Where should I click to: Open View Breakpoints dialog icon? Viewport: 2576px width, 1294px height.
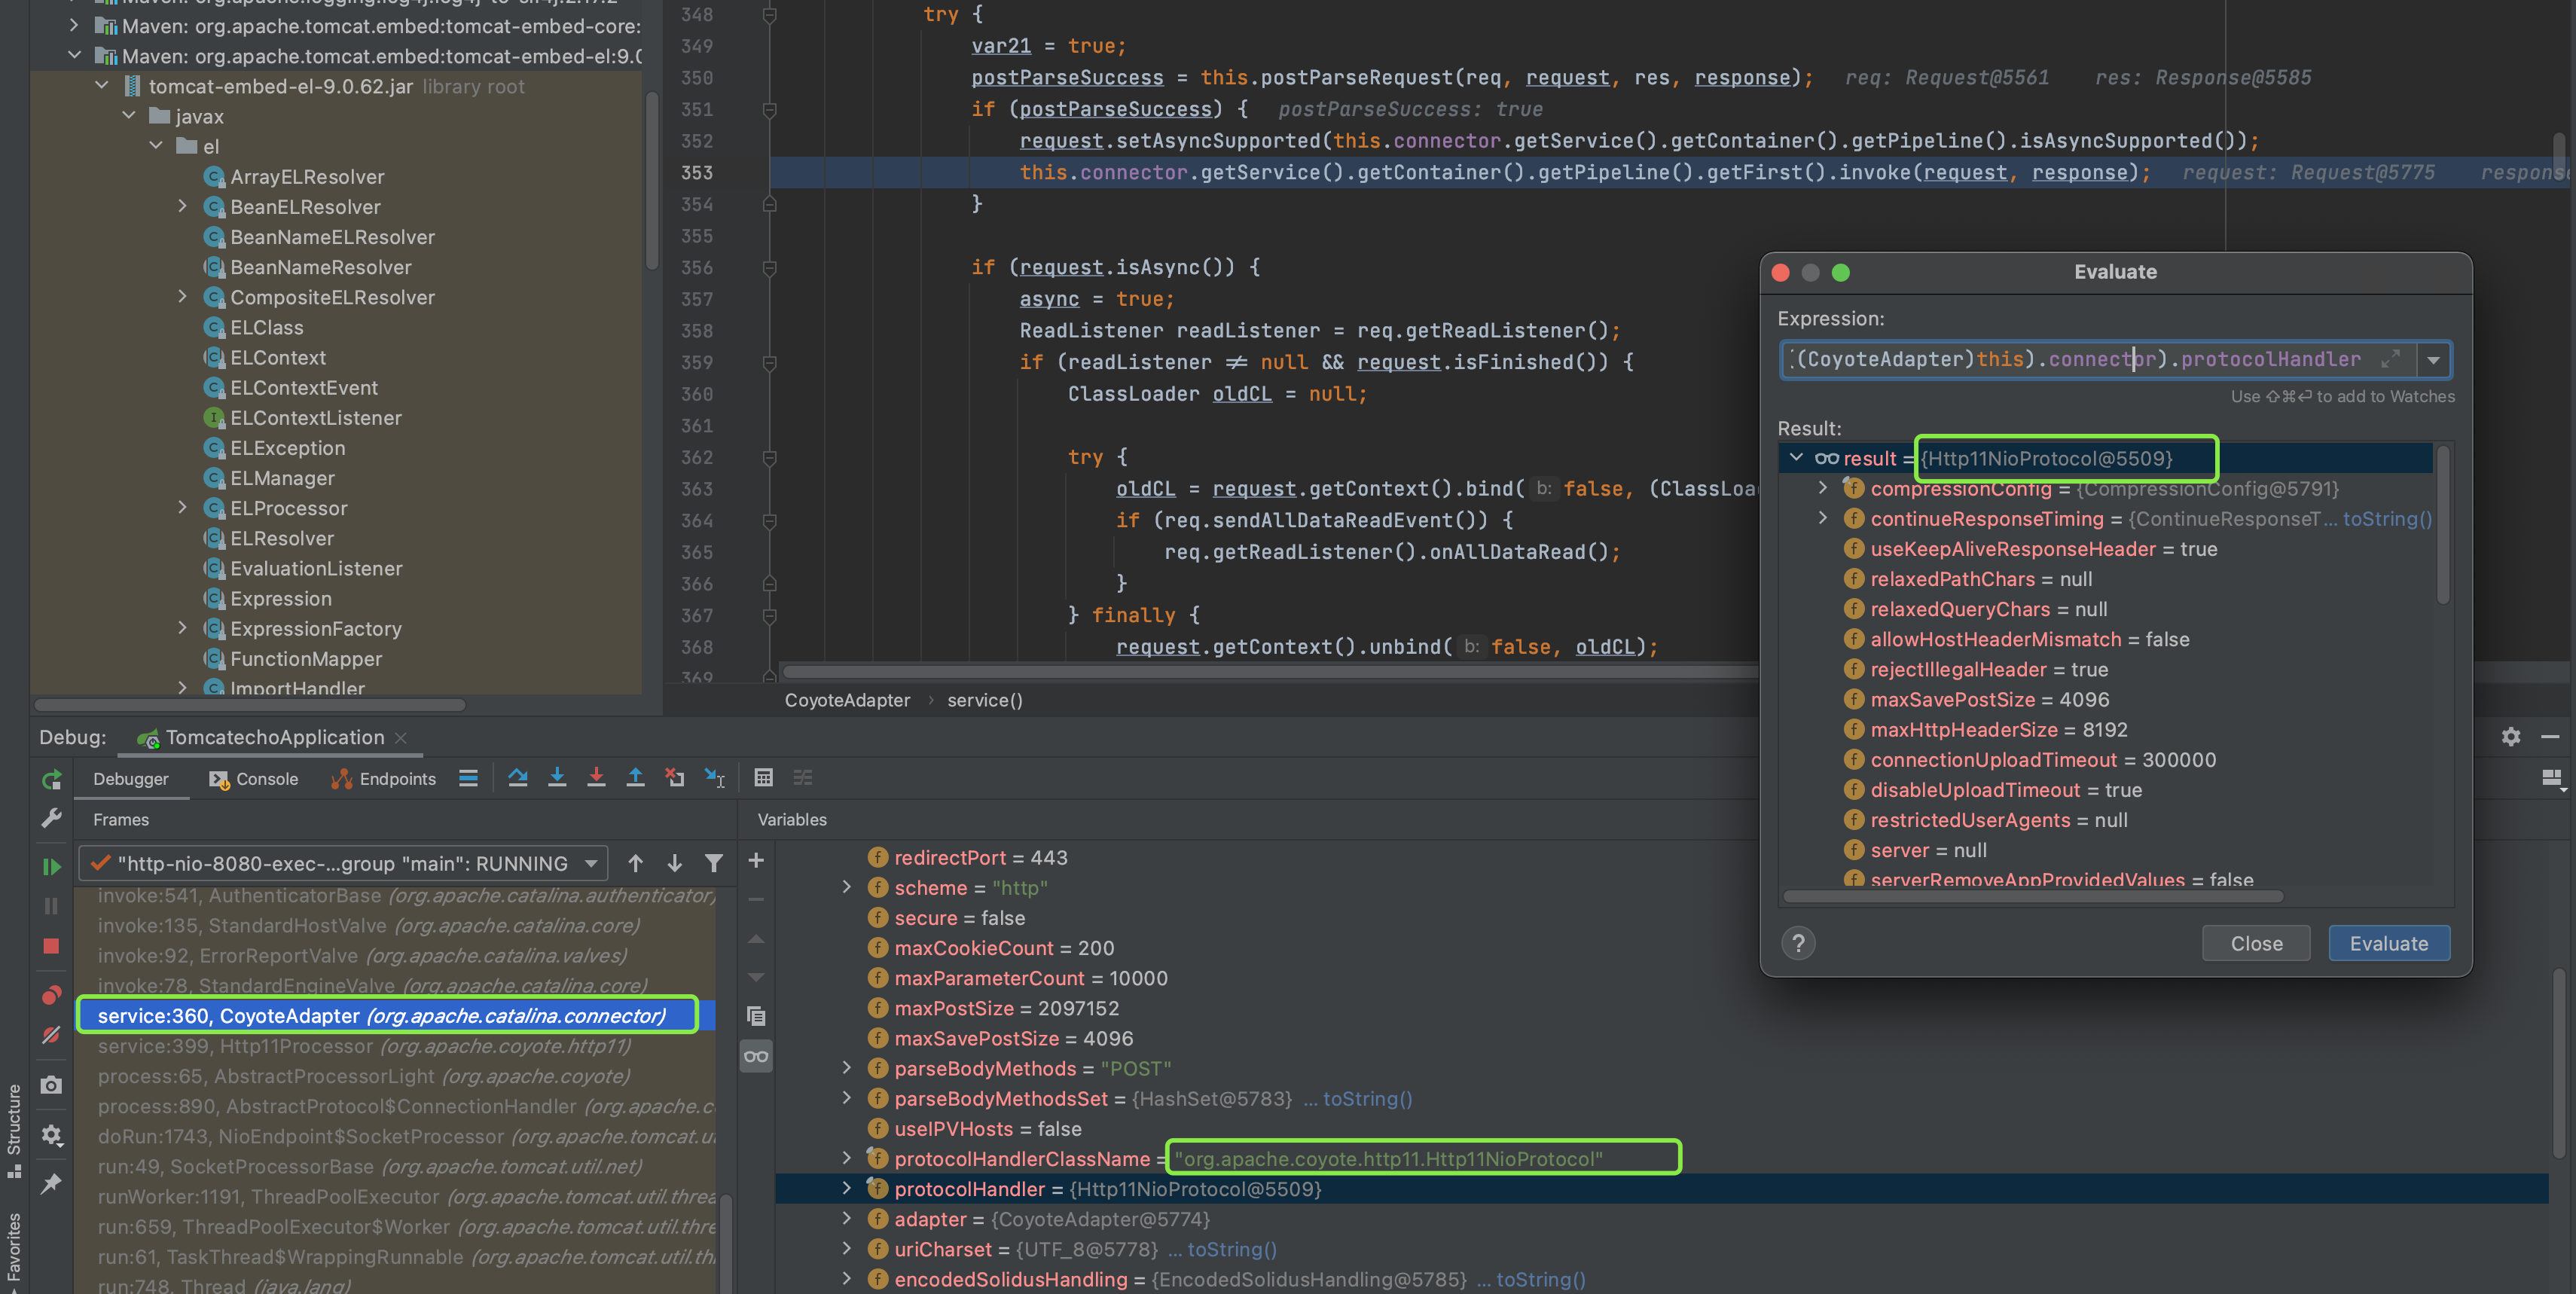(51, 995)
